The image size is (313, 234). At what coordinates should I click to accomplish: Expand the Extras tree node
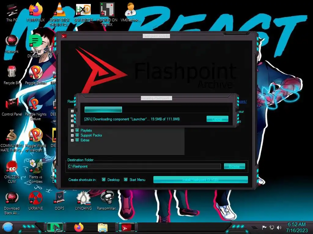tap(72, 140)
